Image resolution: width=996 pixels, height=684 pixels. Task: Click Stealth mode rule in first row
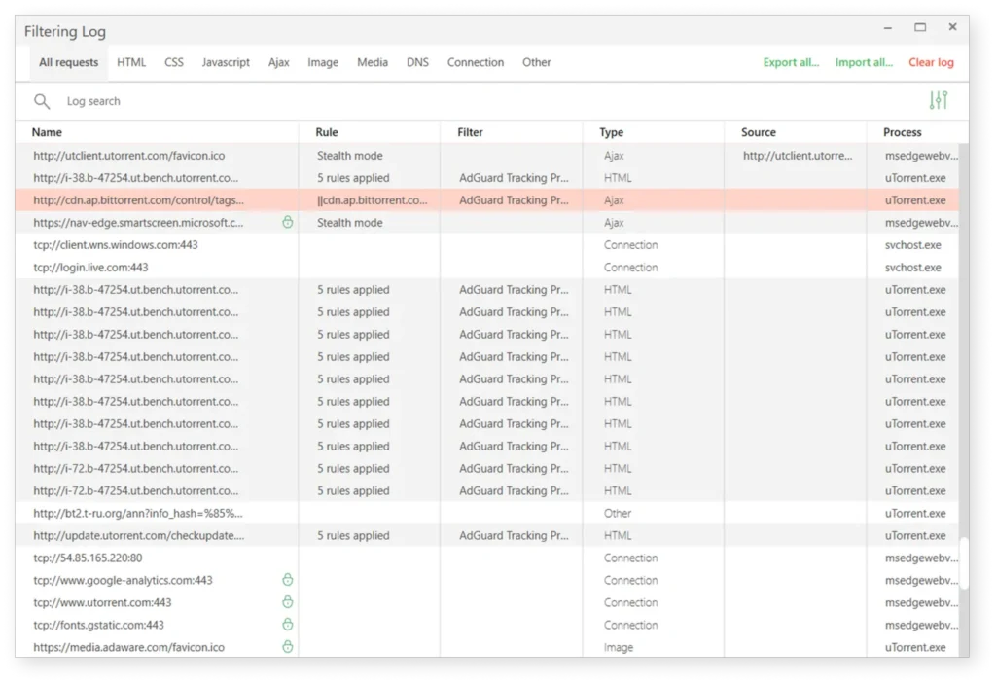[349, 155]
